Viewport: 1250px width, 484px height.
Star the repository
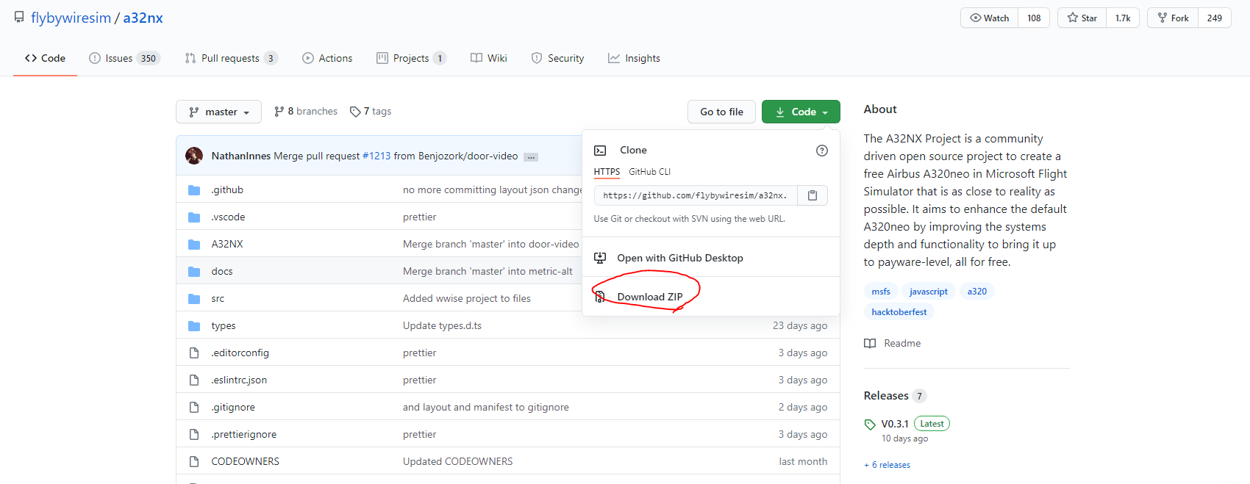click(x=1082, y=18)
